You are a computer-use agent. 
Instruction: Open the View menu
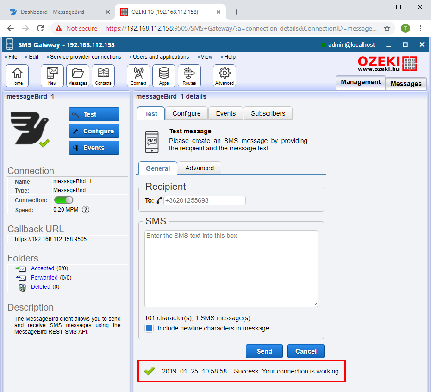[206, 57]
